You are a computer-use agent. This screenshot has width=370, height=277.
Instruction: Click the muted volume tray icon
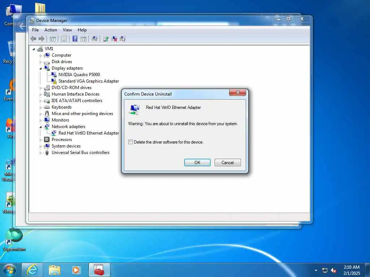point(334,271)
